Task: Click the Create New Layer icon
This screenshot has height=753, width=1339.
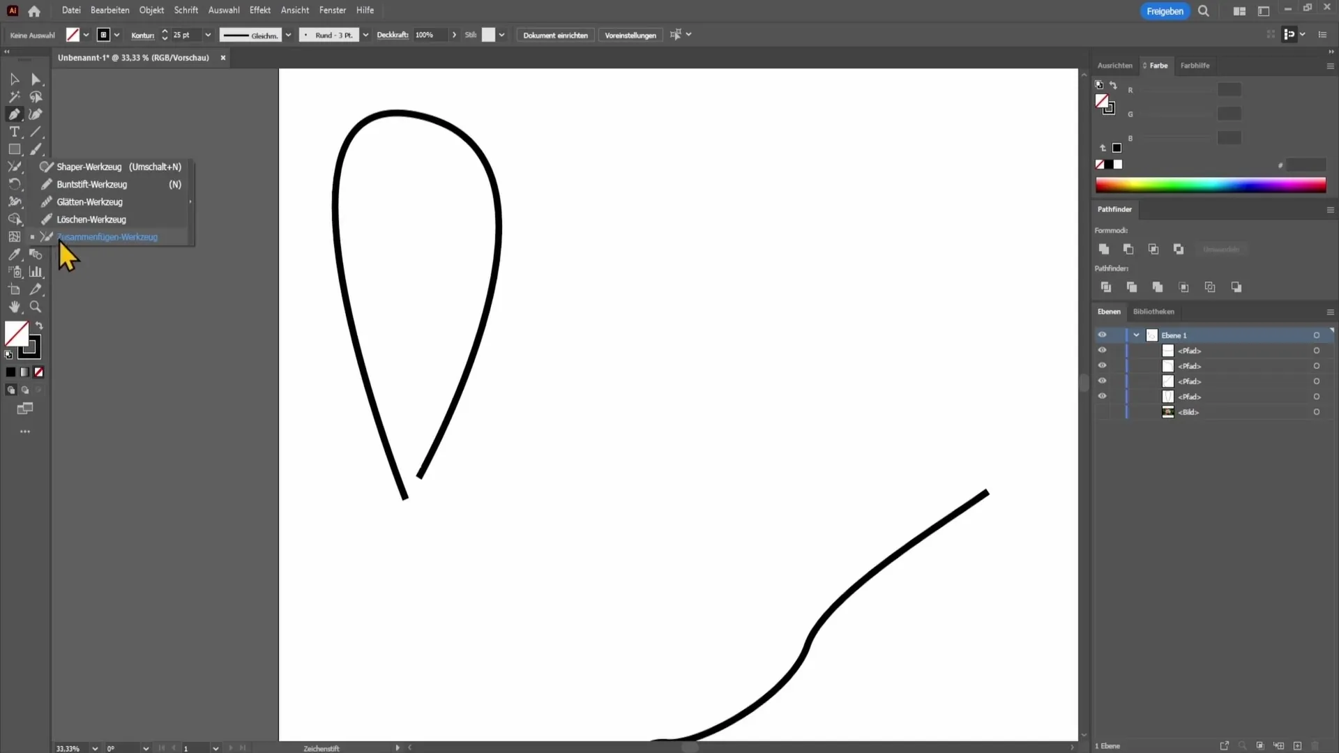Action: [1297, 745]
